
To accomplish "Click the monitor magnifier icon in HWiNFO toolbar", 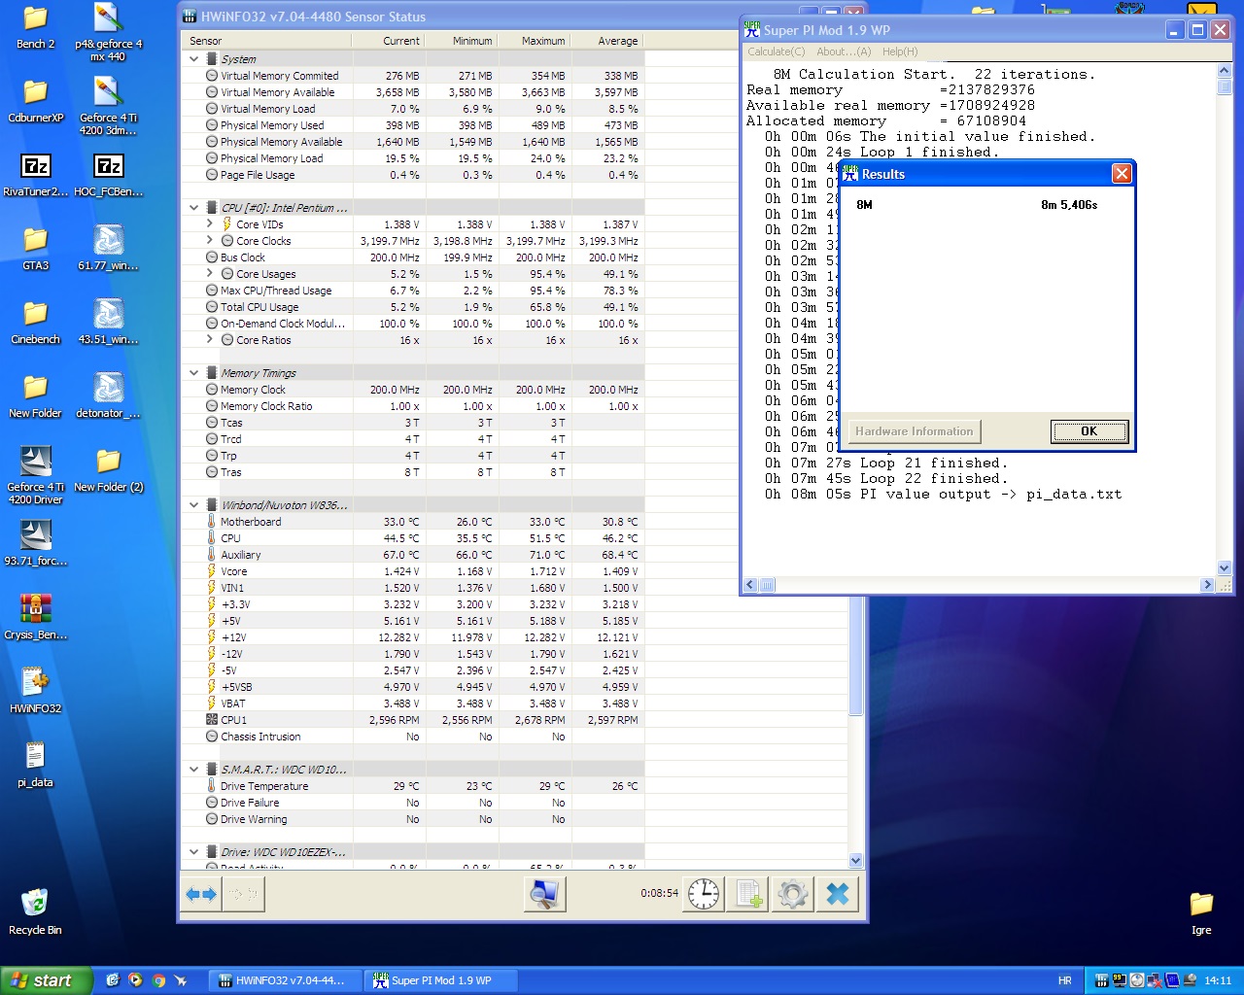I will click(544, 894).
